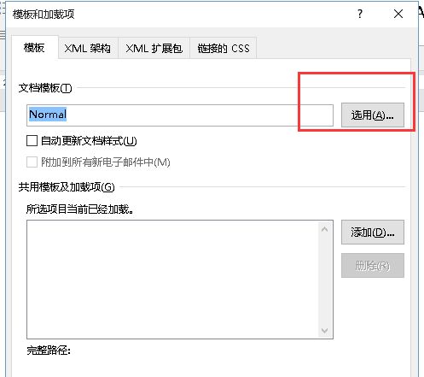
Task: Open the XML 架构 tab
Action: 88,48
